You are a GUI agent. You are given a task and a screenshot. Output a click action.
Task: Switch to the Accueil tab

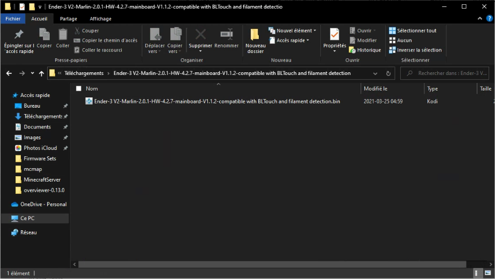[x=39, y=19]
